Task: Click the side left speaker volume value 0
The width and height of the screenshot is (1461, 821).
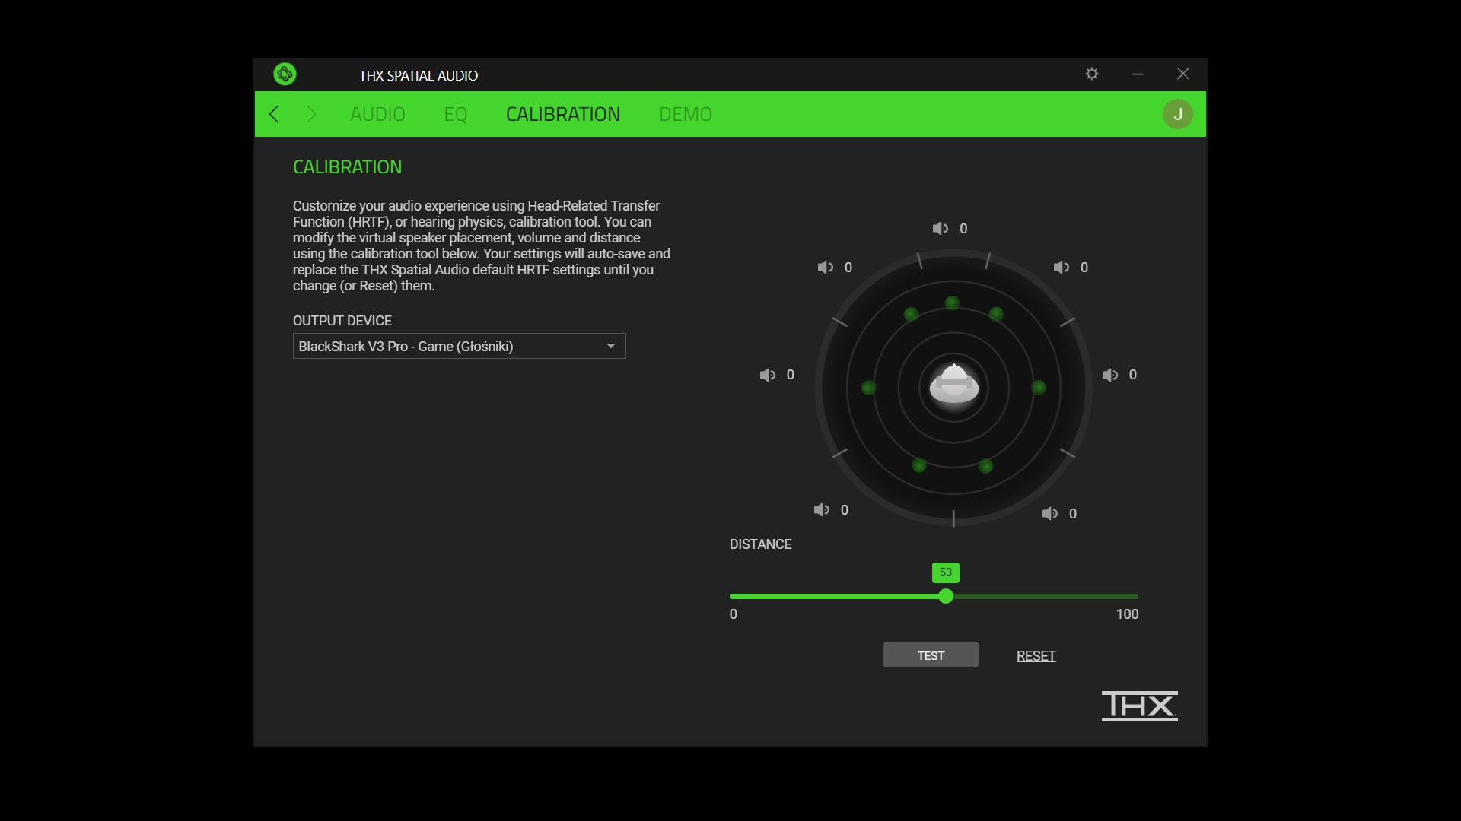Action: click(790, 375)
